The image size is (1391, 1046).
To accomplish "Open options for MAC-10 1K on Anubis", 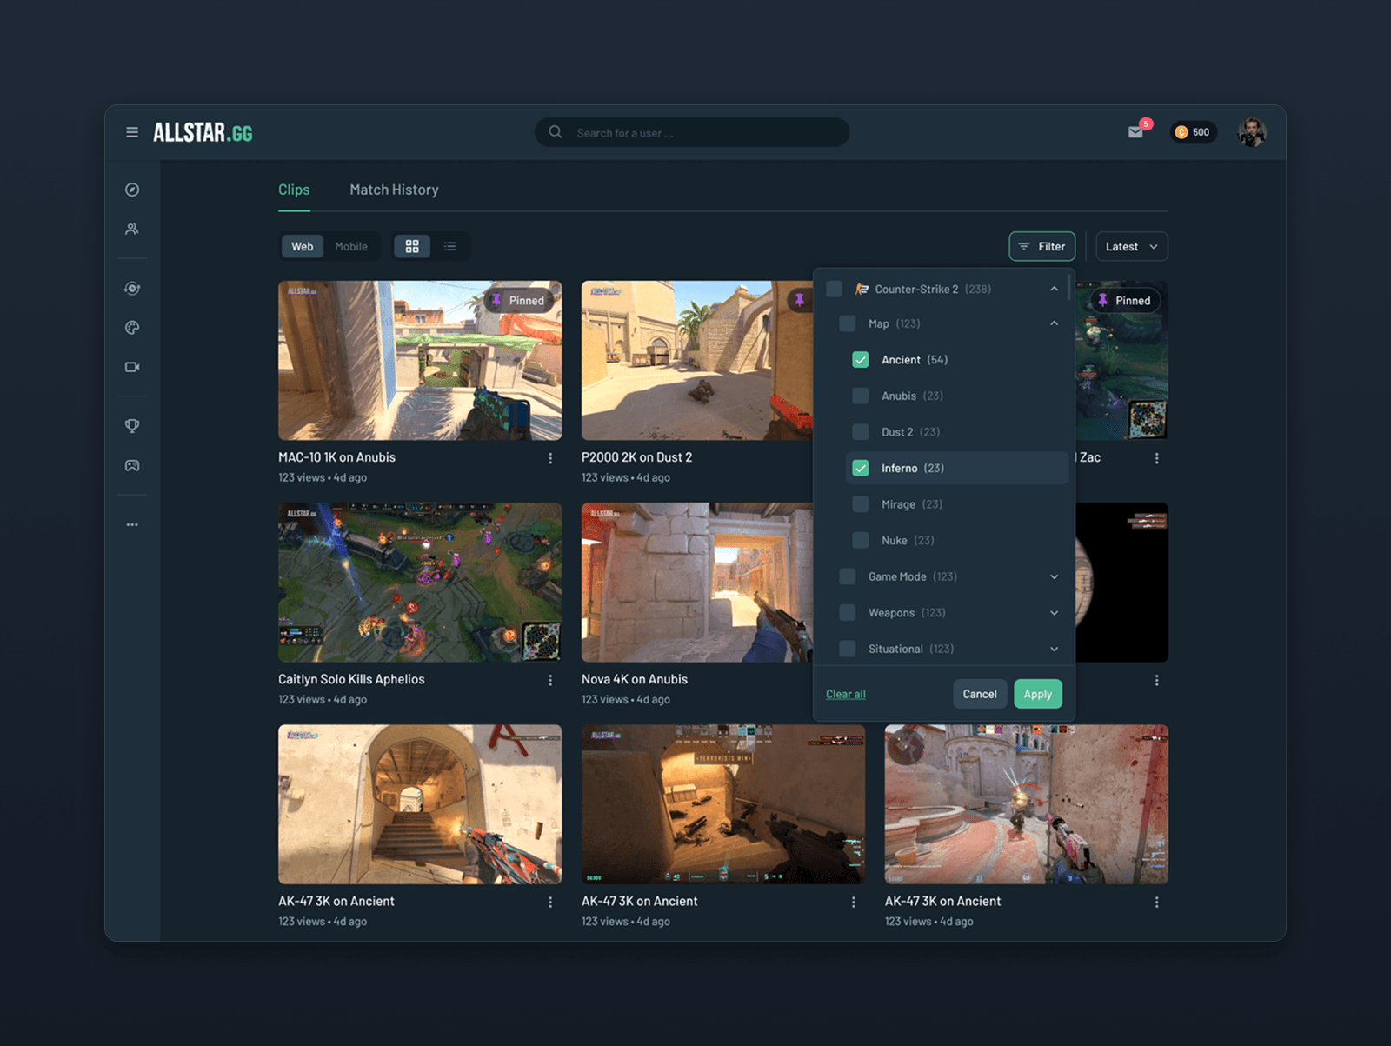I will pyautogui.click(x=550, y=458).
